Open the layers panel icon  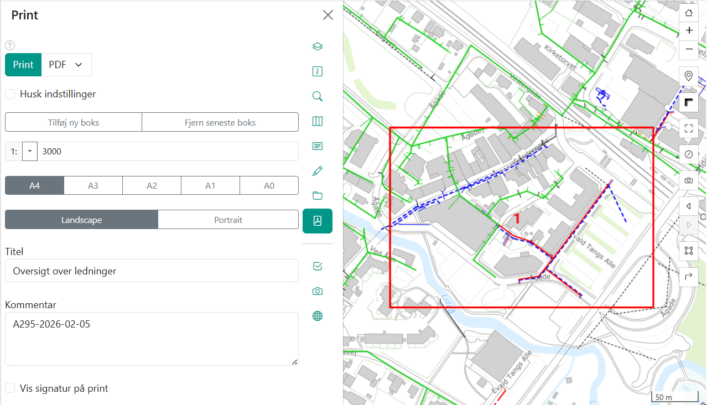pyautogui.click(x=318, y=46)
